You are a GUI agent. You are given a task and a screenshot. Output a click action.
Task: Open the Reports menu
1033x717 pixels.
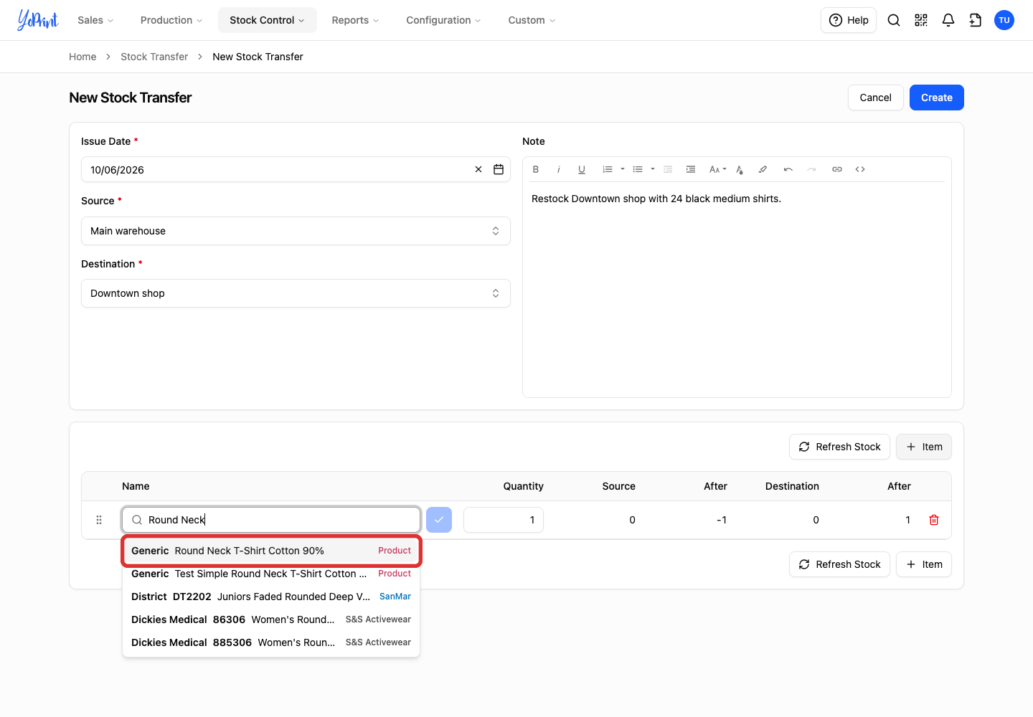coord(355,20)
